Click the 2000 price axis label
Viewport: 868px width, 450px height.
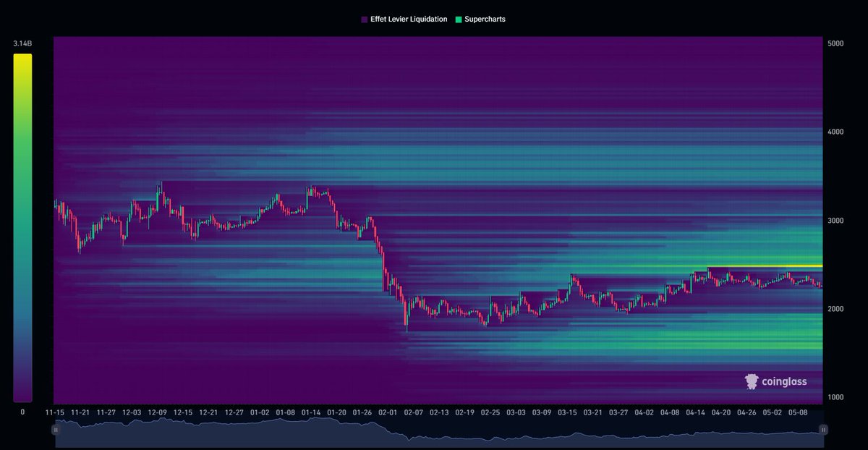(x=836, y=309)
